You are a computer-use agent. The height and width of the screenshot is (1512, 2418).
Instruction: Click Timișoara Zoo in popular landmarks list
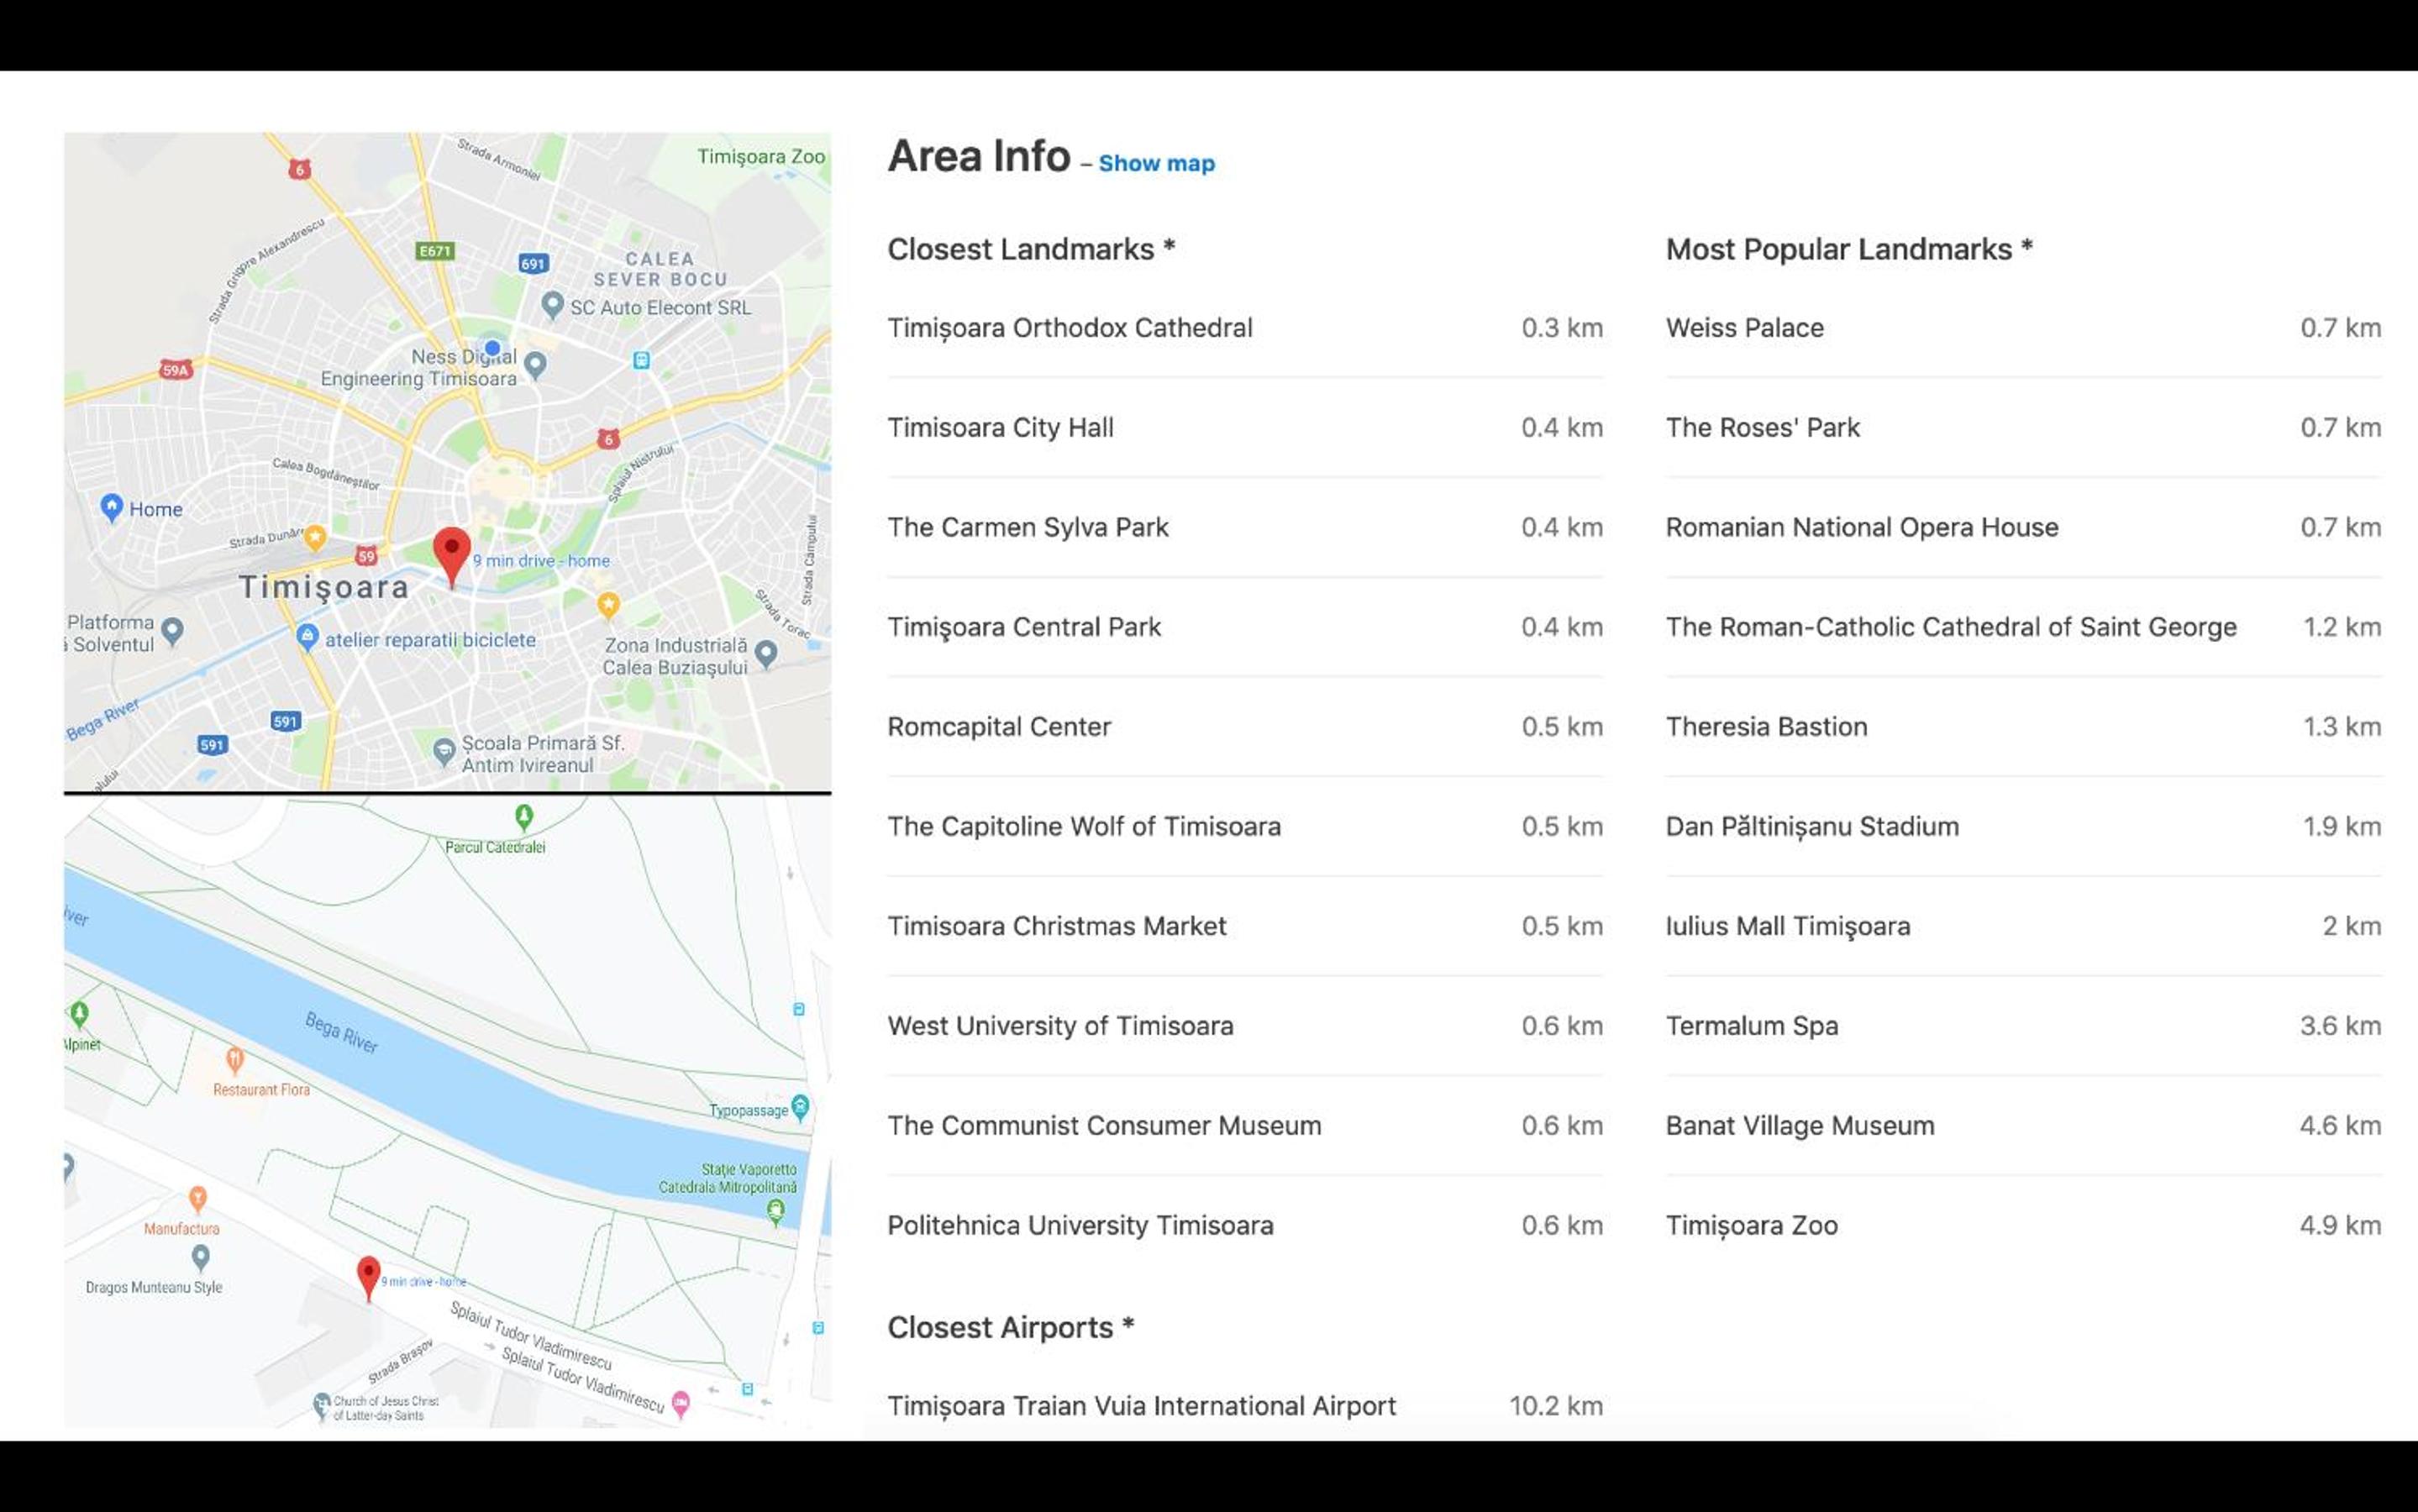tap(2023, 1225)
